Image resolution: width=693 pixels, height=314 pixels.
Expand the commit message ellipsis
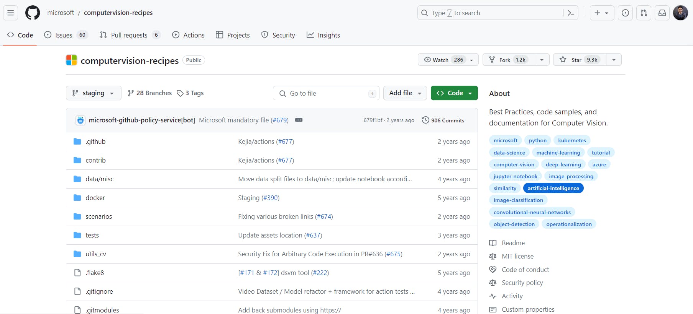[x=299, y=120]
